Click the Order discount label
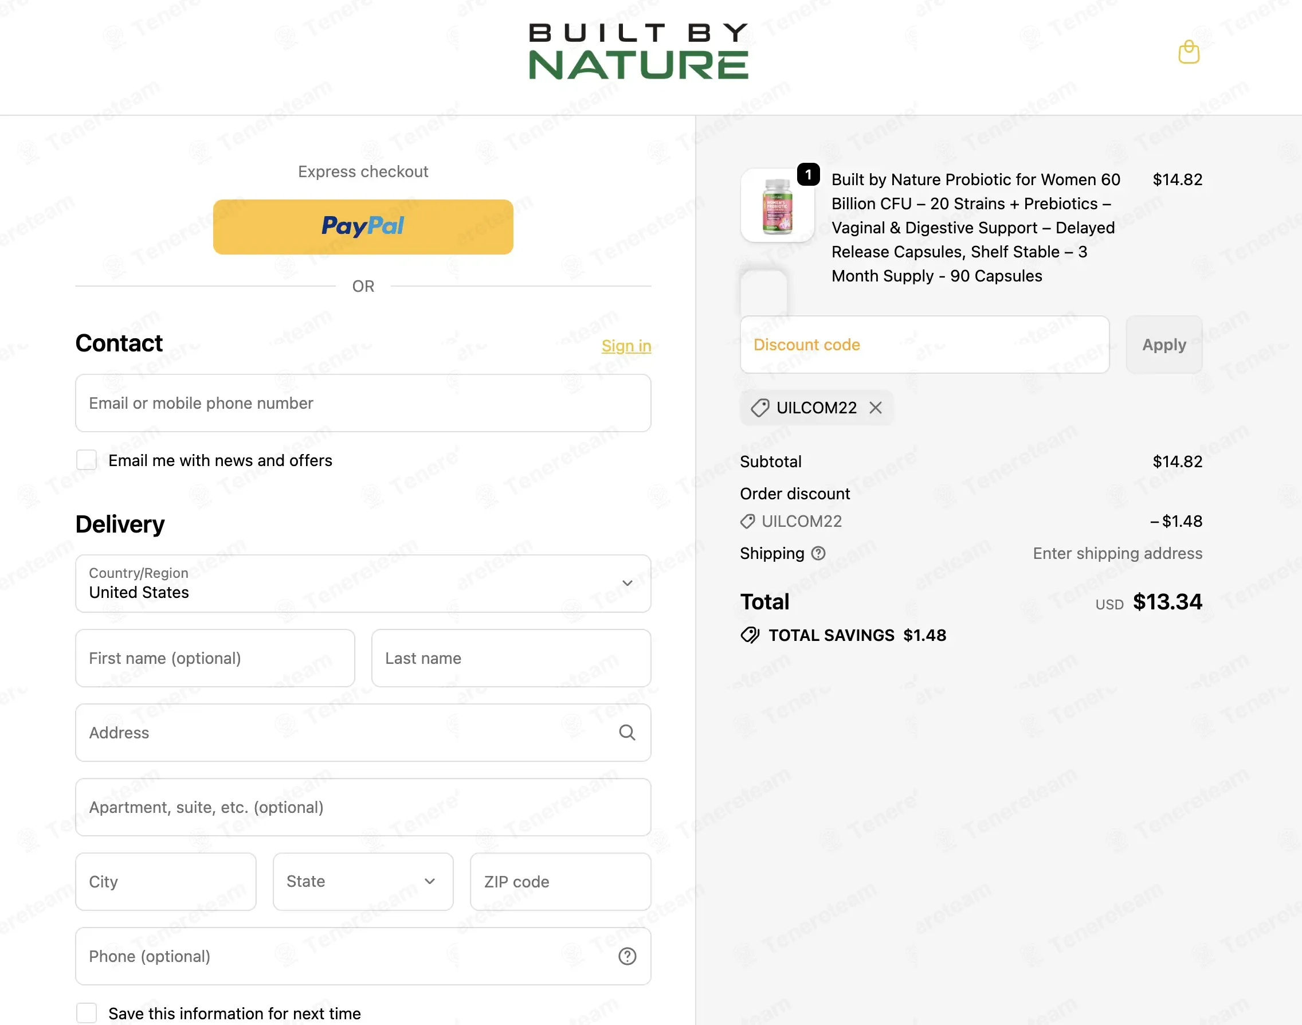Screen dimensions: 1302x1025 pyautogui.click(x=795, y=494)
